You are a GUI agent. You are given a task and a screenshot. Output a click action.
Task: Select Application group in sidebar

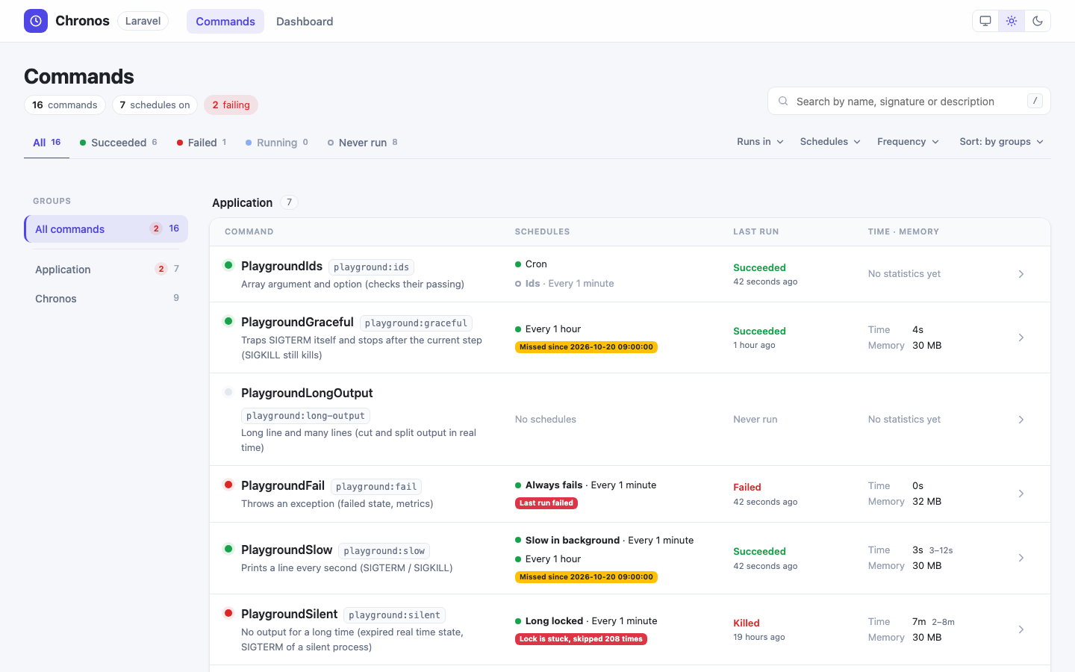(x=106, y=269)
